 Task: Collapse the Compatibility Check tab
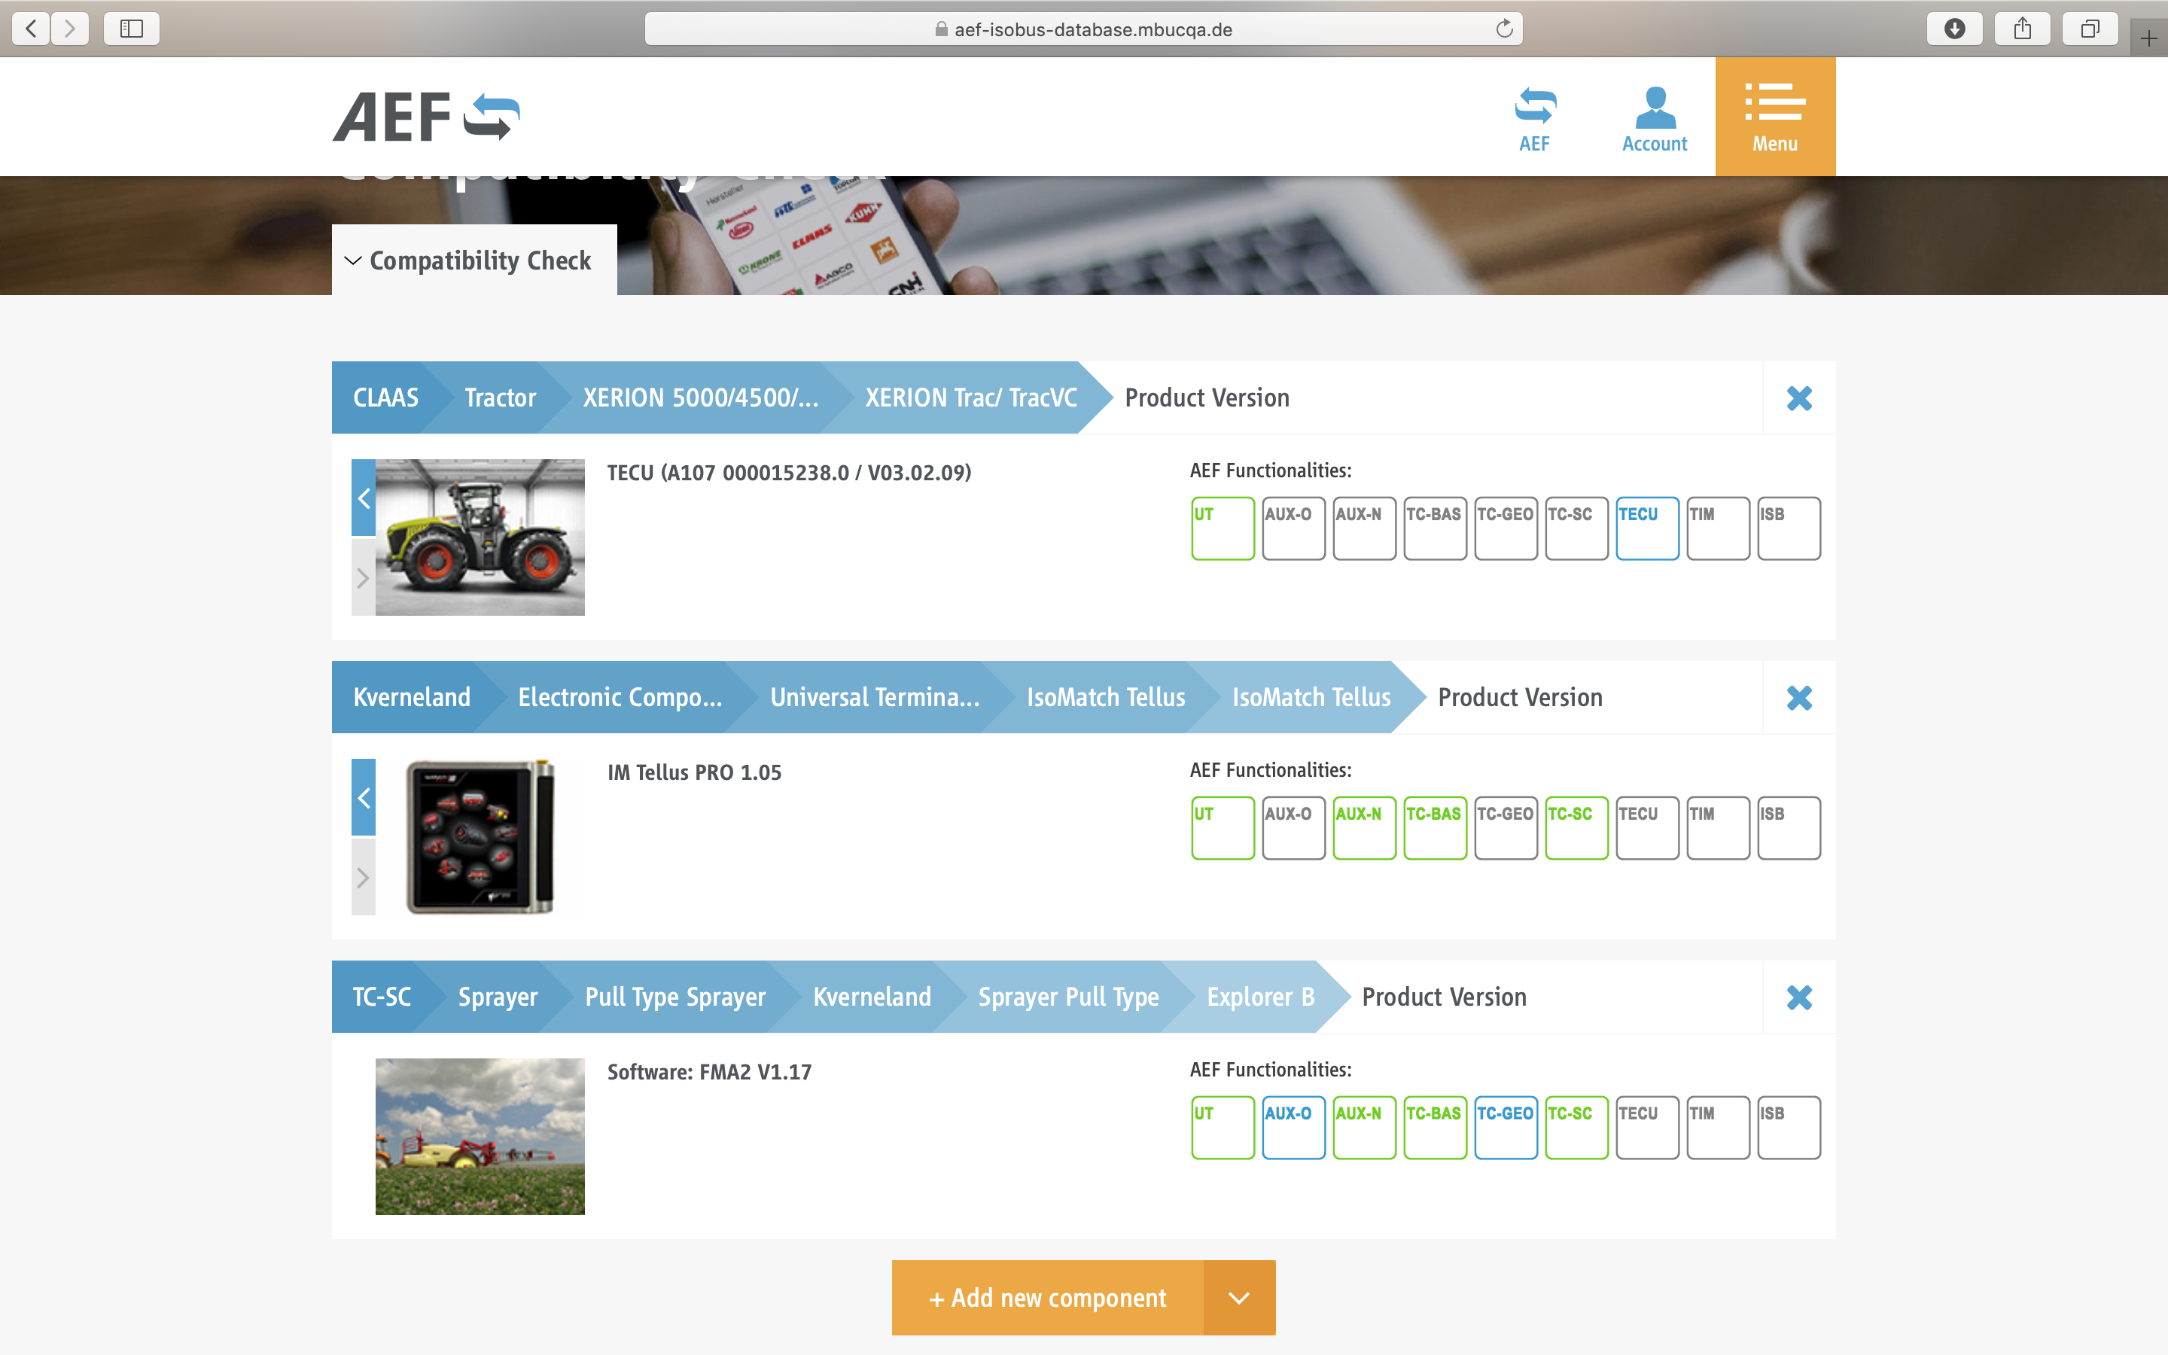pyautogui.click(x=474, y=260)
